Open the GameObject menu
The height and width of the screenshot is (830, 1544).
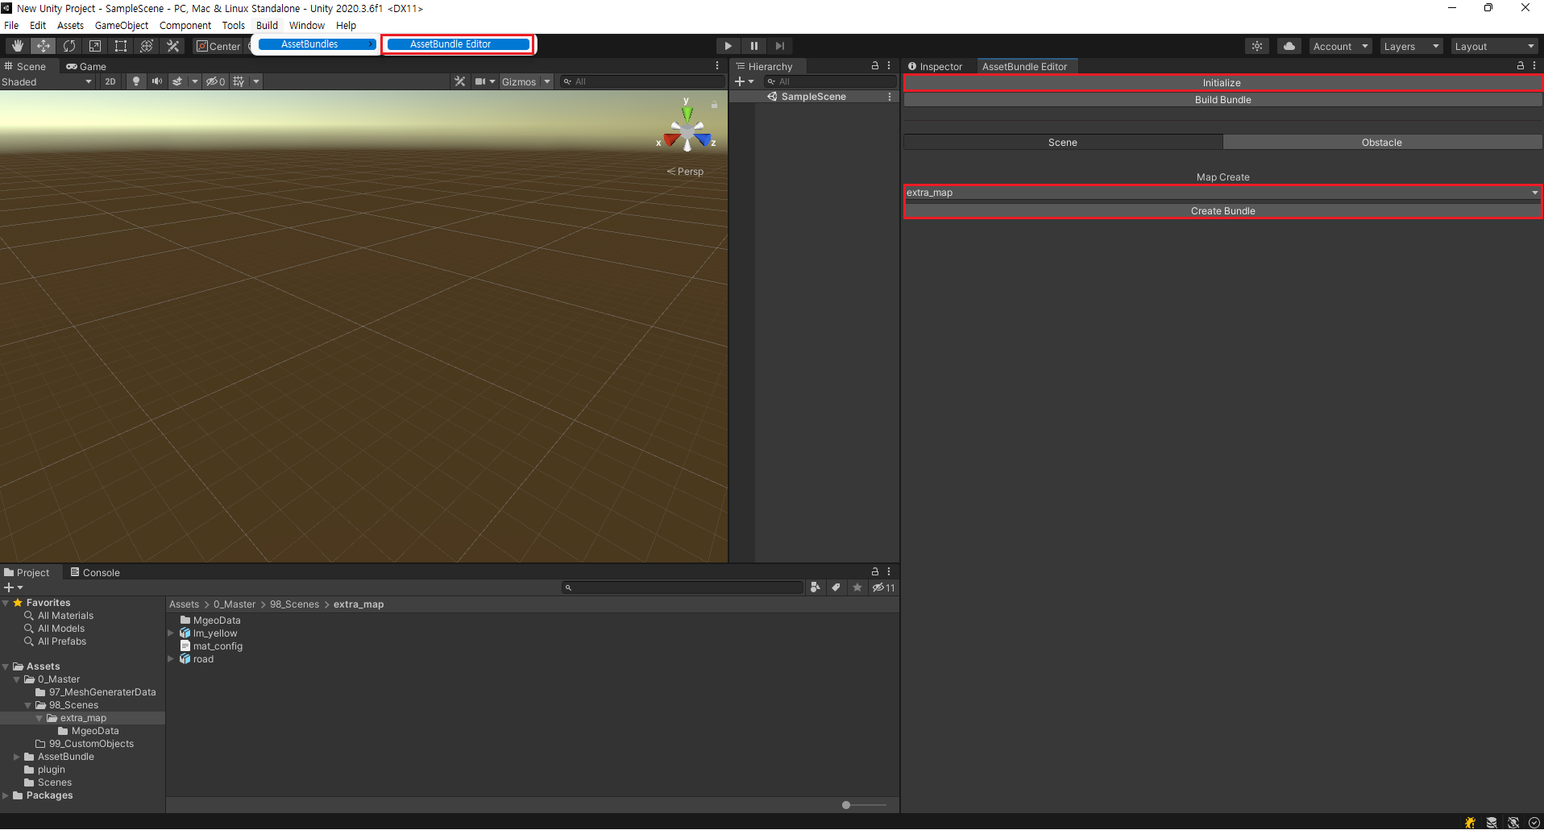pos(121,25)
